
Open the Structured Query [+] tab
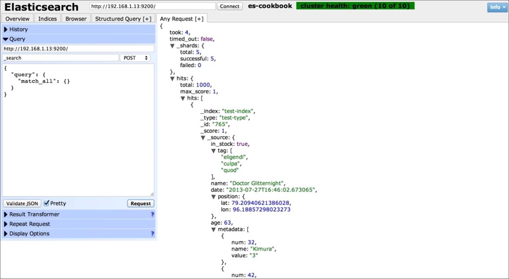(123, 19)
